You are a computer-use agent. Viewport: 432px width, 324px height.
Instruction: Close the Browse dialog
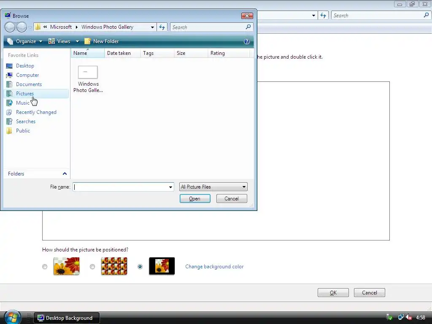click(x=247, y=16)
